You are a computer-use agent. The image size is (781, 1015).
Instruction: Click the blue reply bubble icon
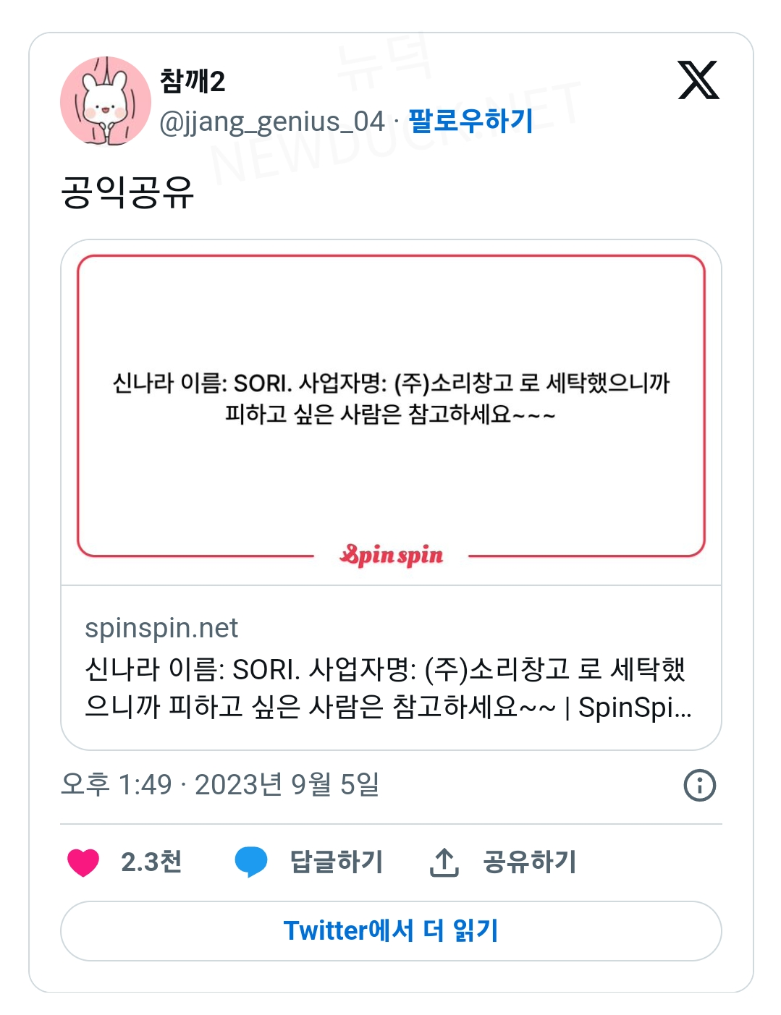point(251,862)
